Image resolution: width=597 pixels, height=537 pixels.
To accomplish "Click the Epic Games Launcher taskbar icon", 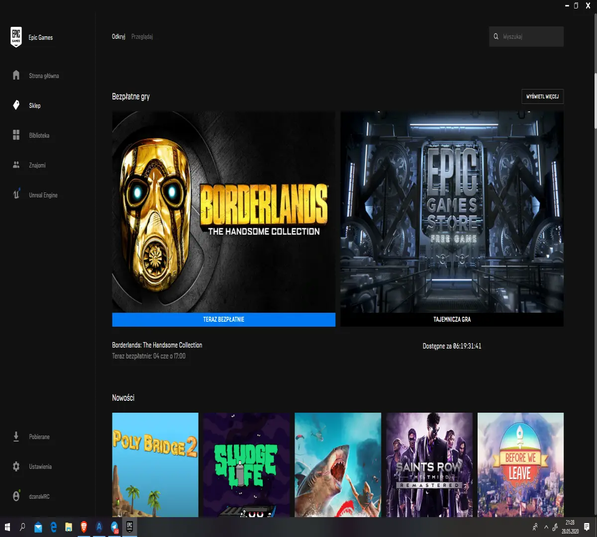I will pos(129,527).
